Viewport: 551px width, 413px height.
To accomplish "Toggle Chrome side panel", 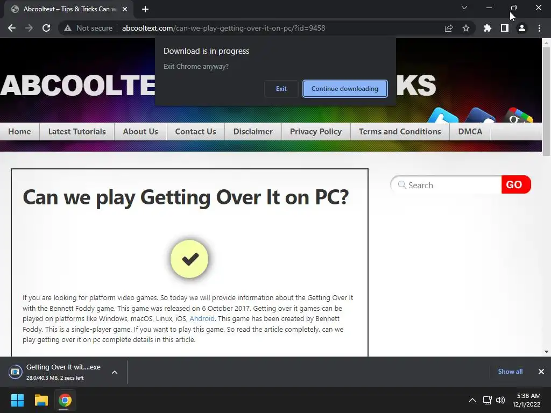I will [x=505, y=28].
